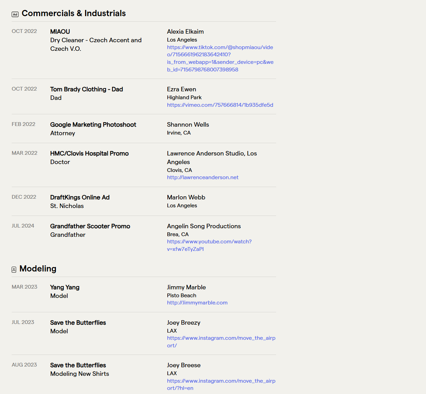The width and height of the screenshot is (426, 394).
Task: Click the Los Angeles location under Alexia Elkaim
Action: pos(182,40)
